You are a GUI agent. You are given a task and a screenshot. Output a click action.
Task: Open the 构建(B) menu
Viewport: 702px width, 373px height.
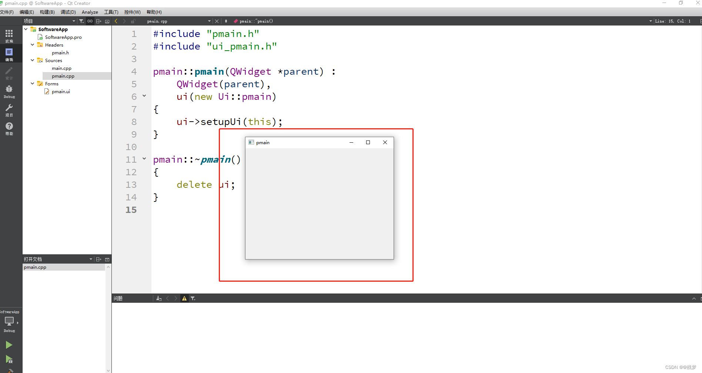pyautogui.click(x=47, y=12)
